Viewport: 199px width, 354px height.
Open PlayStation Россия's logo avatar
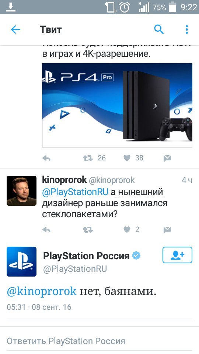tap(21, 261)
